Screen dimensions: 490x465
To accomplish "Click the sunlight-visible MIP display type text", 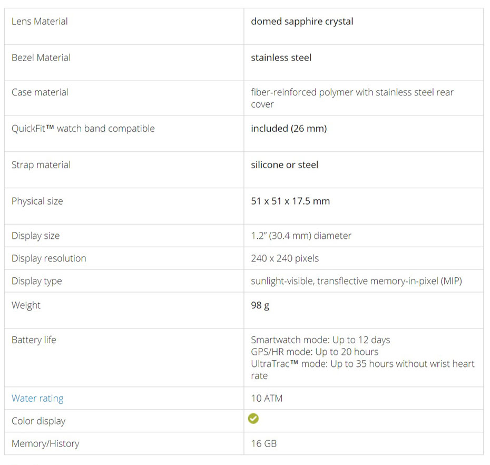I will tap(356, 281).
